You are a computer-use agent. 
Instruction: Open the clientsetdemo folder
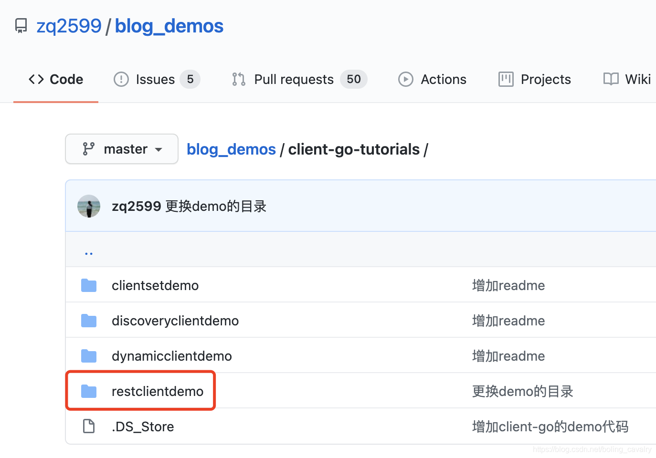tap(155, 285)
